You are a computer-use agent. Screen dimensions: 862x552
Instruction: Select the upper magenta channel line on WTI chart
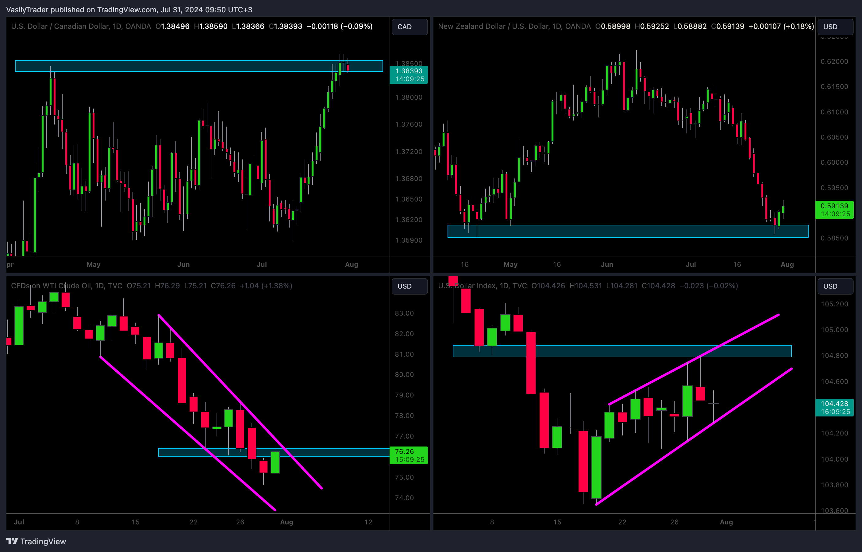pos(240,401)
